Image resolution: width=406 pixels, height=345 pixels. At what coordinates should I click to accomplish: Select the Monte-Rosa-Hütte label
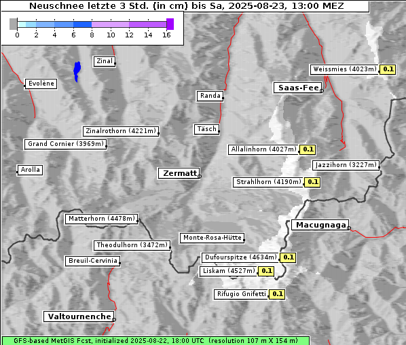click(212, 238)
